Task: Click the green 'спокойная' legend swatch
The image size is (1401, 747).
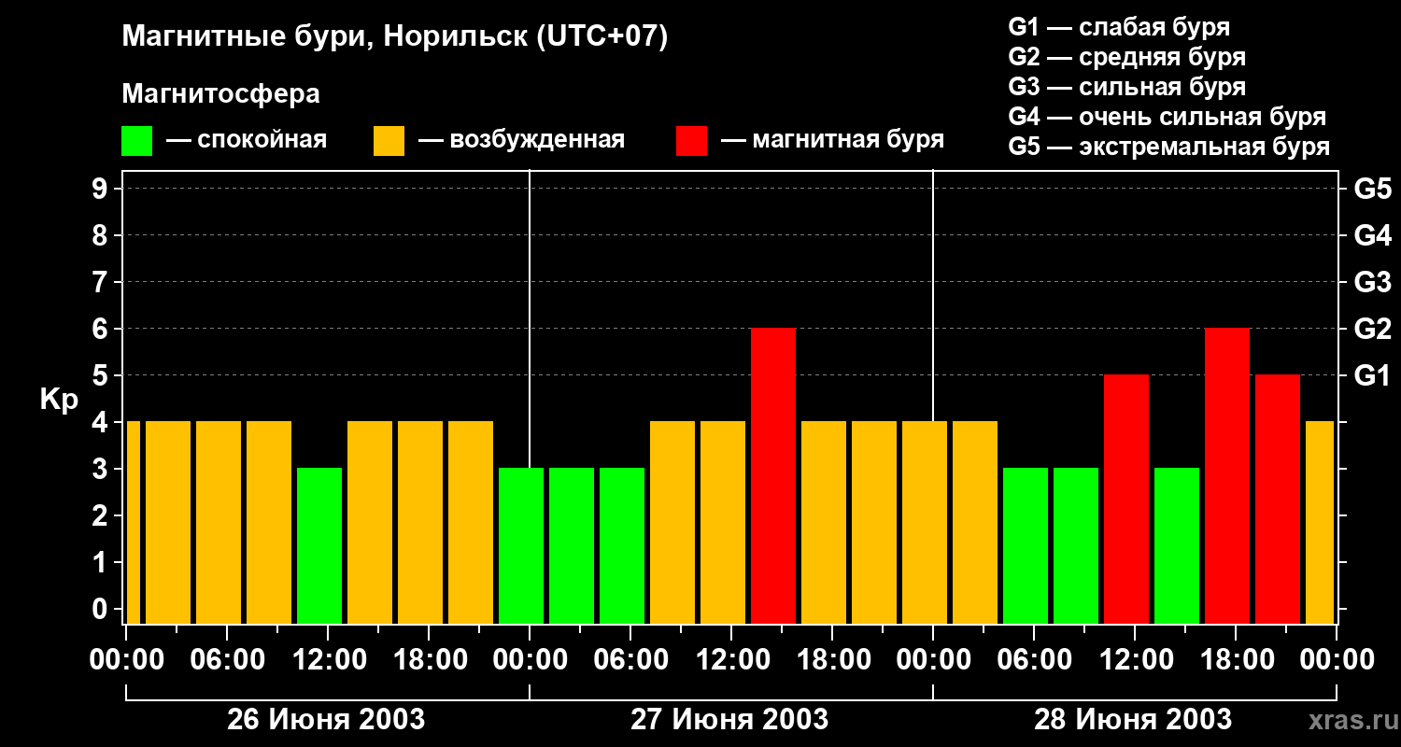Action: [x=136, y=141]
